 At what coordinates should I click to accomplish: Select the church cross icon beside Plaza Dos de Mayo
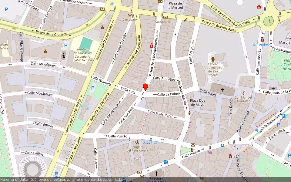click(222, 90)
